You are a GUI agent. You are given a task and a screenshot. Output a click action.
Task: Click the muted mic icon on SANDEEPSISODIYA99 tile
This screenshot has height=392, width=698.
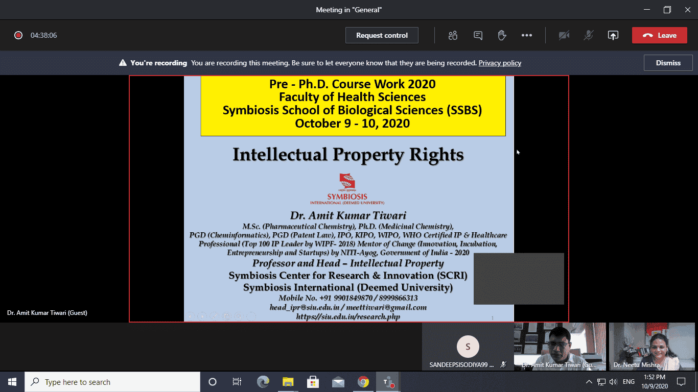pos(503,365)
